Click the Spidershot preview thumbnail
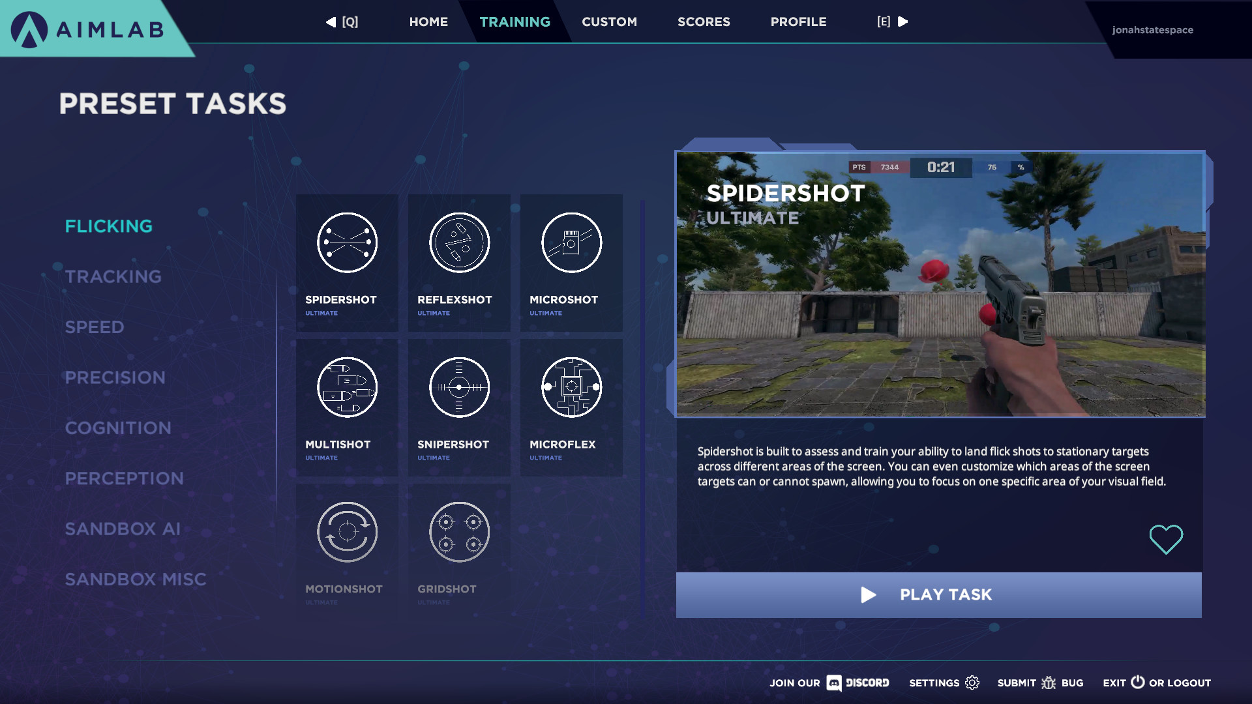Image resolution: width=1252 pixels, height=704 pixels. pos(940,284)
